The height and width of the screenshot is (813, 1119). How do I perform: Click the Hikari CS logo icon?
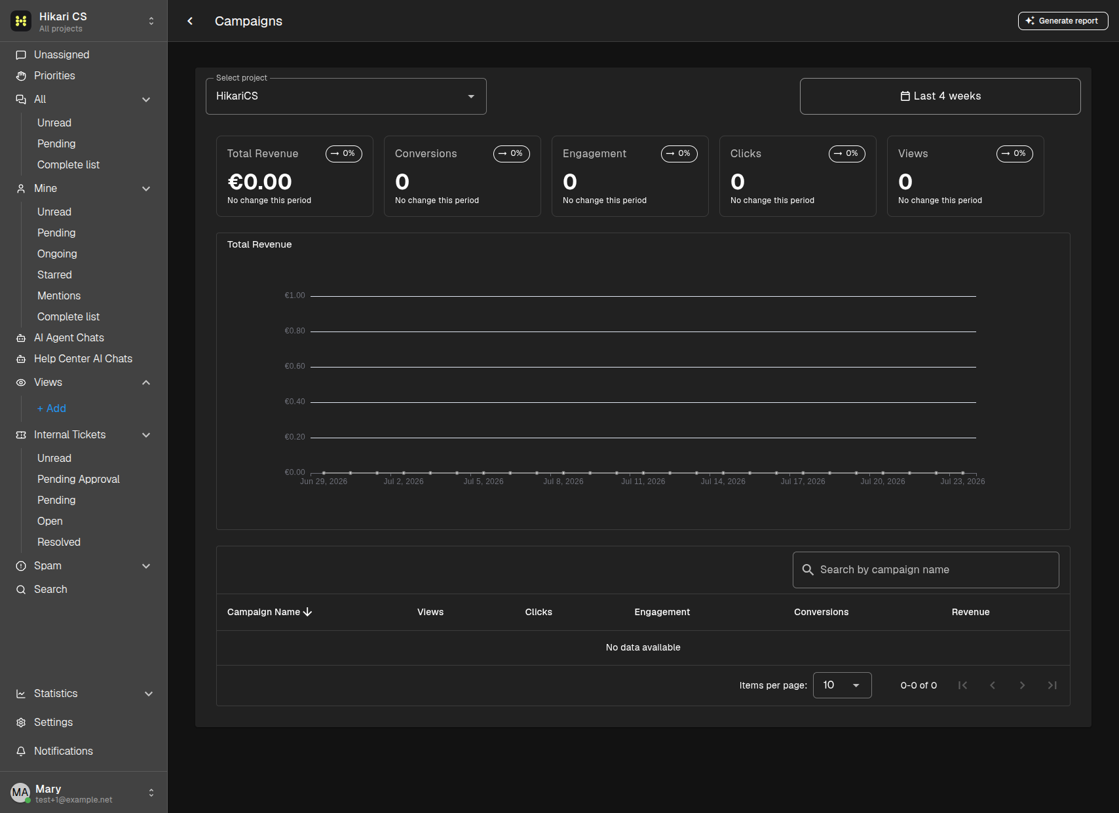[x=21, y=21]
